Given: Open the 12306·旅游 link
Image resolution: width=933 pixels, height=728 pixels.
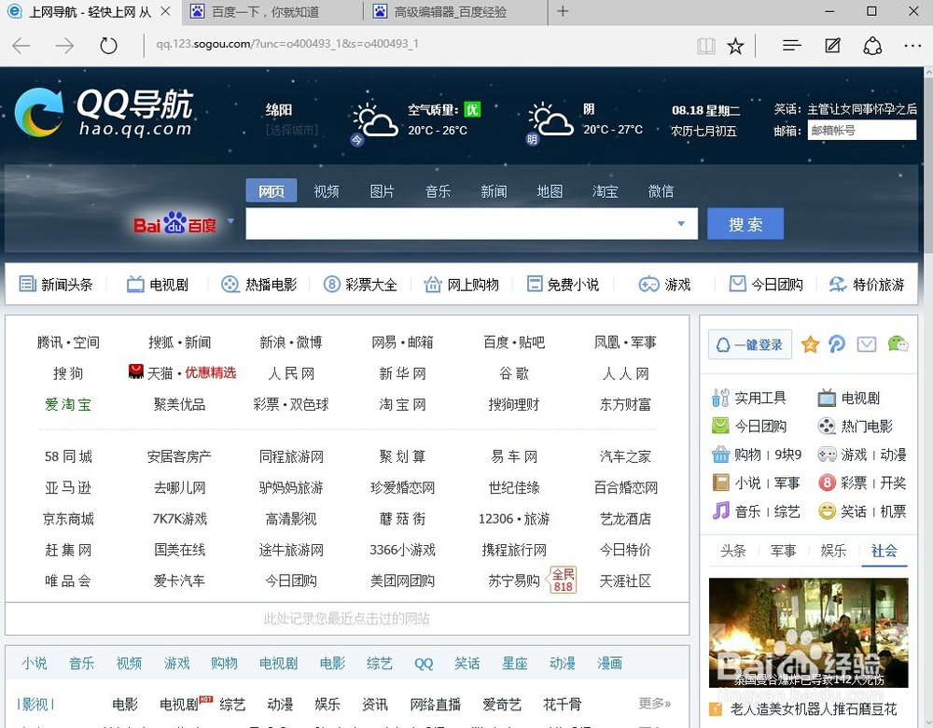Looking at the screenshot, I should coord(514,519).
